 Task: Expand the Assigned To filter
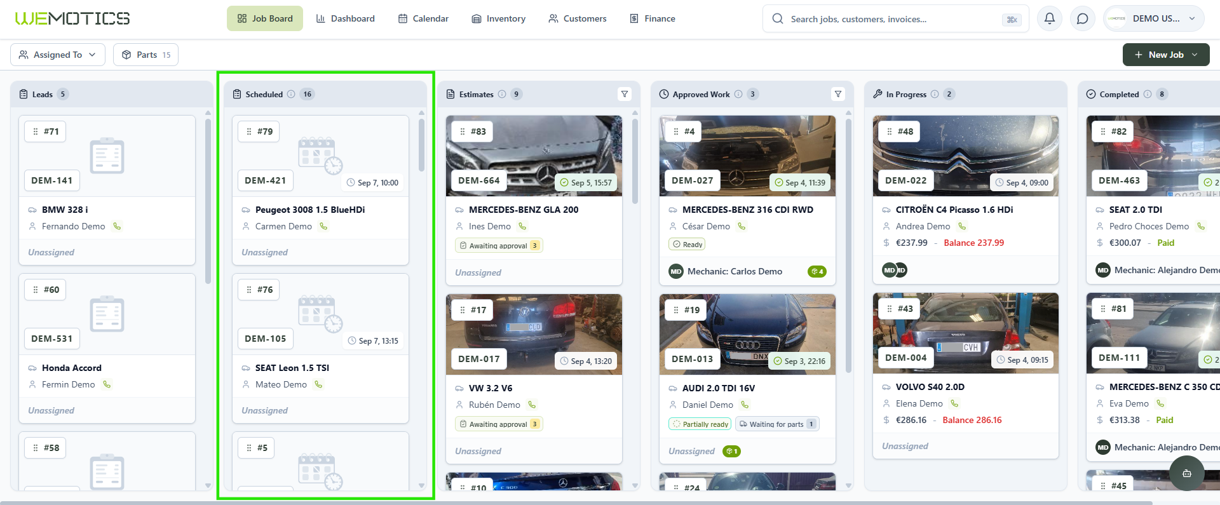click(x=58, y=55)
